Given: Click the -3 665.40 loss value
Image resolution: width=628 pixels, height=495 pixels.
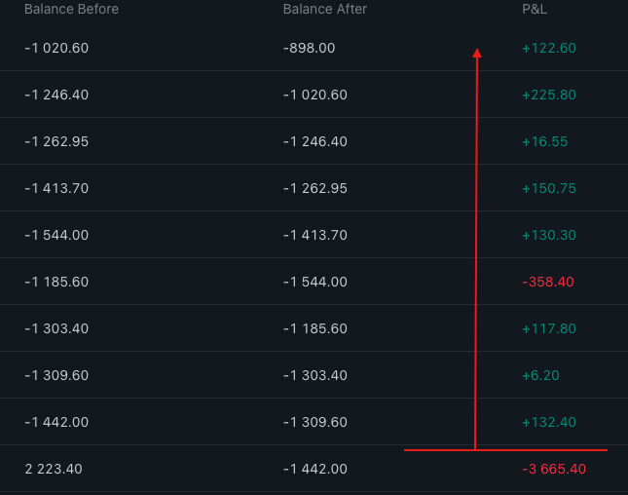Looking at the screenshot, I should [x=554, y=469].
